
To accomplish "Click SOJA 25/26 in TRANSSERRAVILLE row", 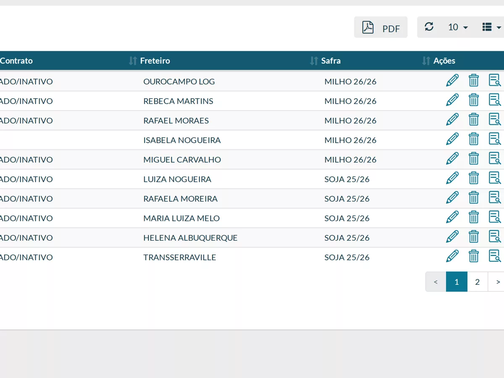I will coord(347,257).
